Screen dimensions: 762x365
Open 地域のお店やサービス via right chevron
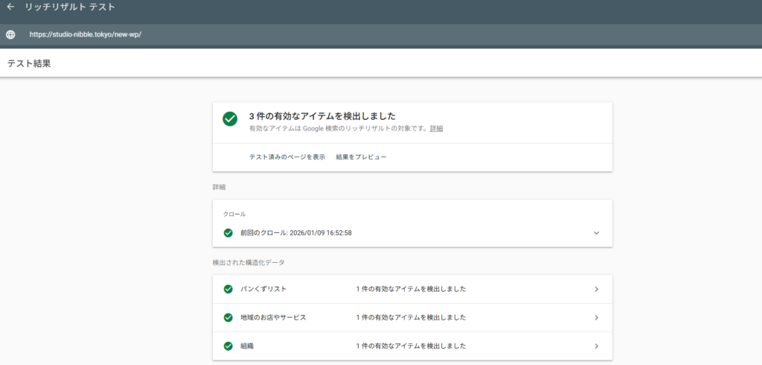point(596,317)
